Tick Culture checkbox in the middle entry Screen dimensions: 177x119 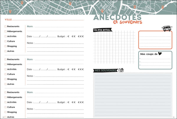(x=5, y=74)
